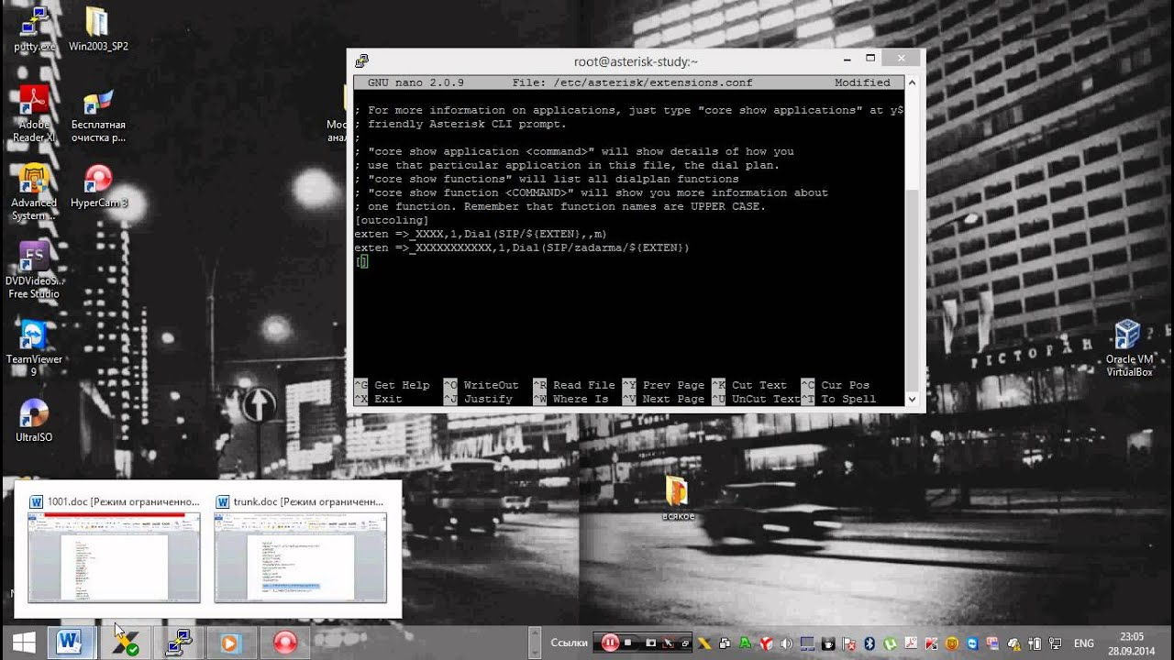The height and width of the screenshot is (660, 1174).
Task: Open the Action Center flag tray icon
Action: [848, 643]
